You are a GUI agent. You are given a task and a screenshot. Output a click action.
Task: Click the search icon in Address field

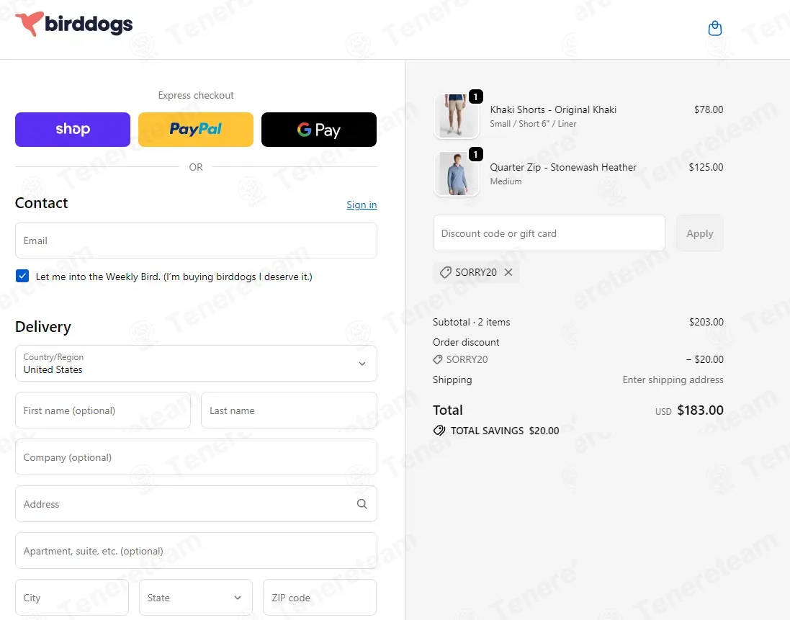(362, 504)
